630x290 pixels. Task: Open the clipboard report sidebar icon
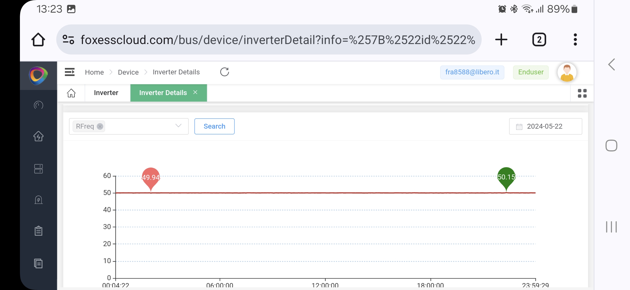click(x=38, y=231)
